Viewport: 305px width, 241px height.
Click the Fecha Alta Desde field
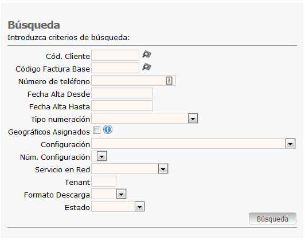pyautogui.click(x=122, y=93)
